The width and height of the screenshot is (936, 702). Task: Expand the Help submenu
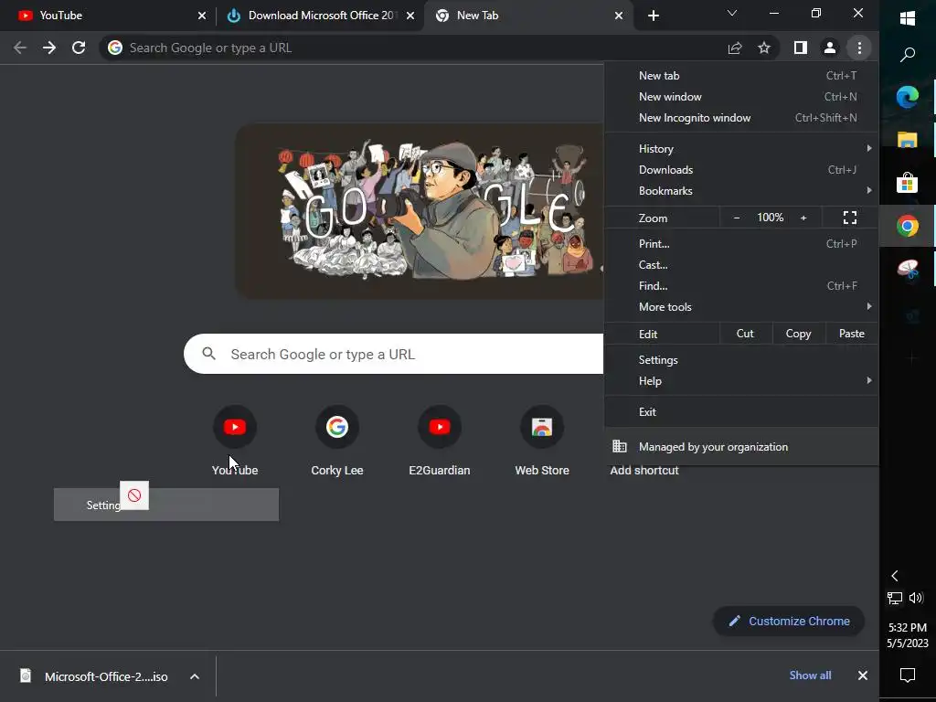click(x=741, y=381)
